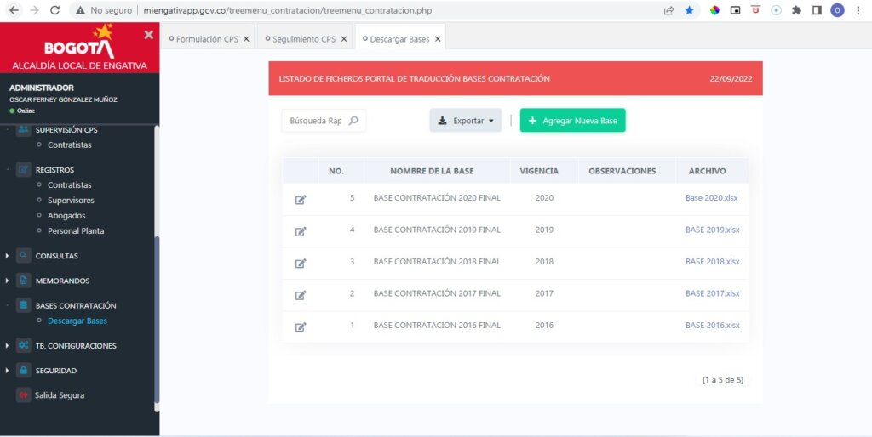Viewport: 872px width, 437px height.
Task: Open Contratistas under Supervisión CPS
Action: coord(70,145)
